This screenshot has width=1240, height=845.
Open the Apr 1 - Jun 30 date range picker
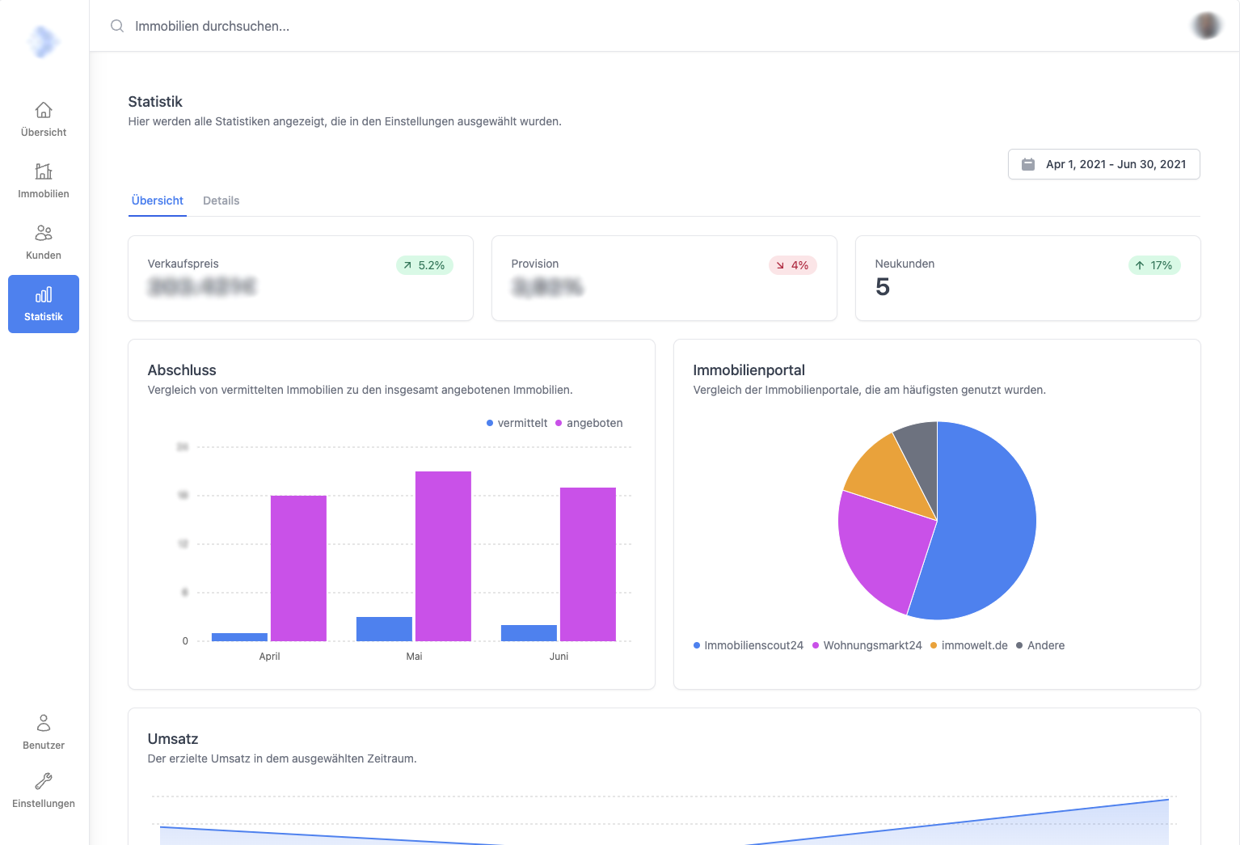pyautogui.click(x=1104, y=164)
